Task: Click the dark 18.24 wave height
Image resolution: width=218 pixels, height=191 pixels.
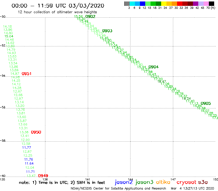Action: pyautogui.click(x=186, y=98)
